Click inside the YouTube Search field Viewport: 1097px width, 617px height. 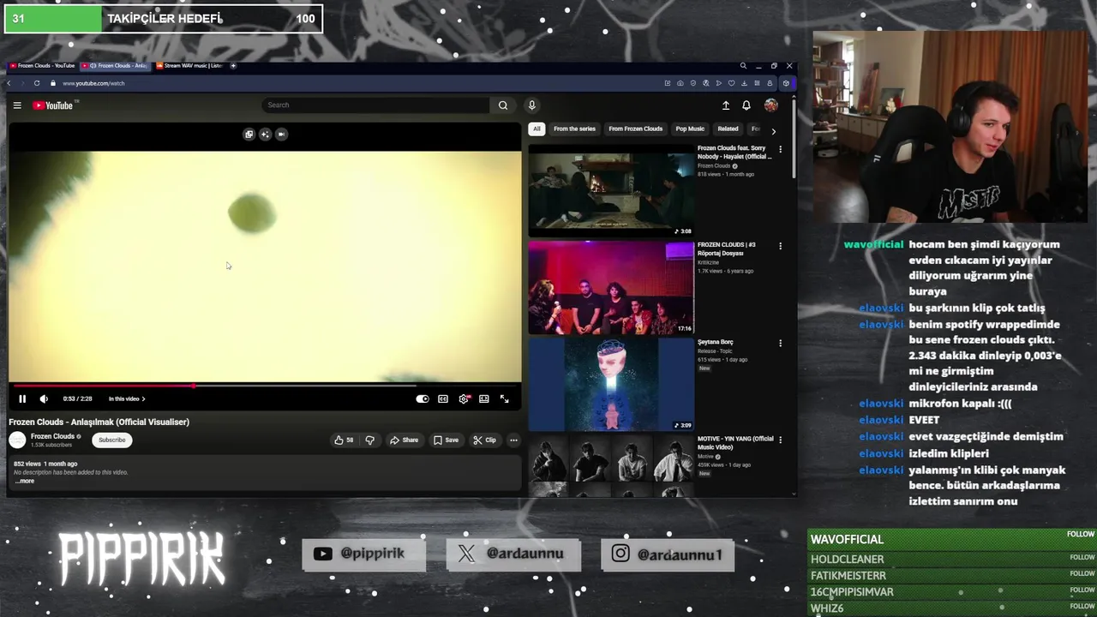[377, 105]
